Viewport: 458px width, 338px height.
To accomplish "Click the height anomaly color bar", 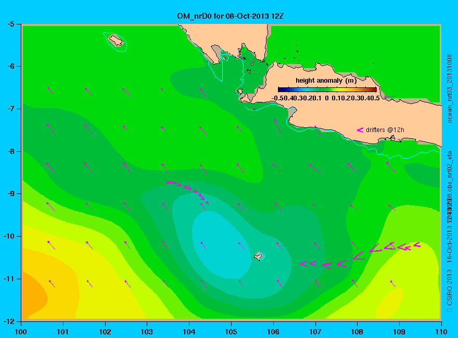I will pyautogui.click(x=327, y=89).
